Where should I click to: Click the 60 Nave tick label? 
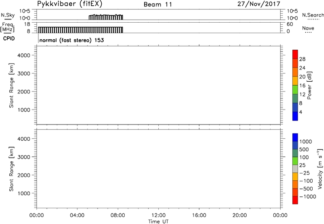click(x=290, y=24)
